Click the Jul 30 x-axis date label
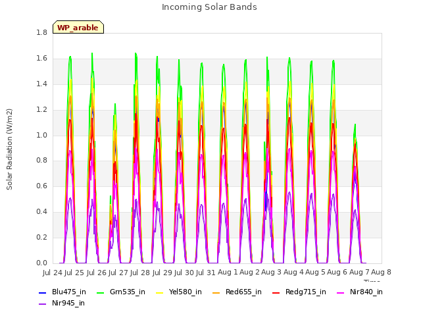This screenshot has width=421, height=316. coord(184,273)
